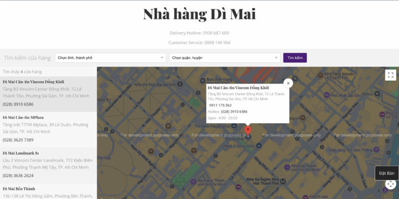399x199 pixels.
Task: Click popup hotline (028) 3910 6586
Action: click(x=234, y=111)
